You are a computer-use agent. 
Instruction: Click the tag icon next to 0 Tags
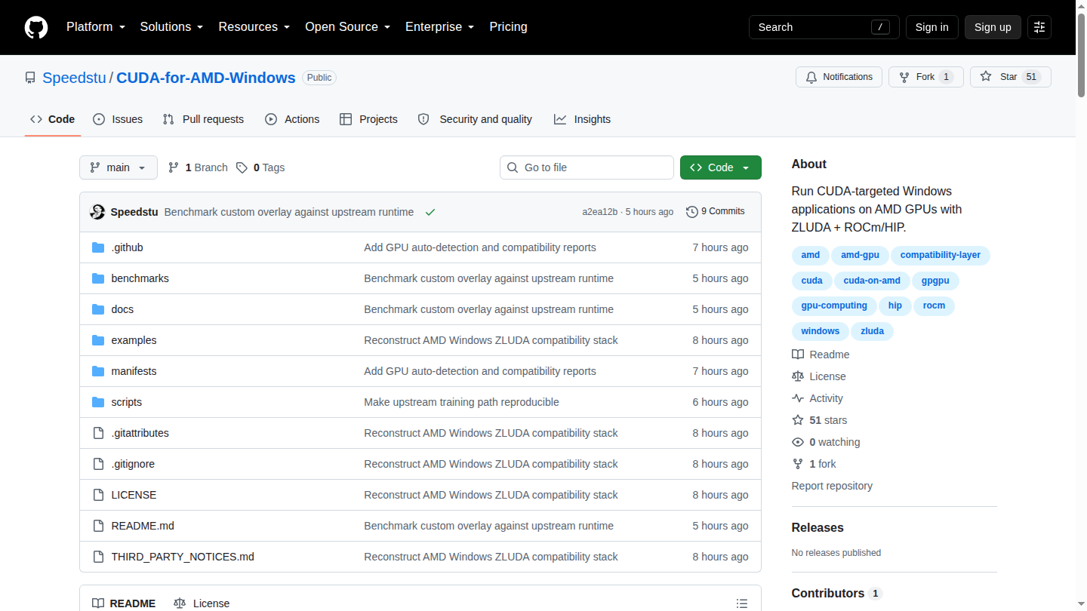pos(242,167)
